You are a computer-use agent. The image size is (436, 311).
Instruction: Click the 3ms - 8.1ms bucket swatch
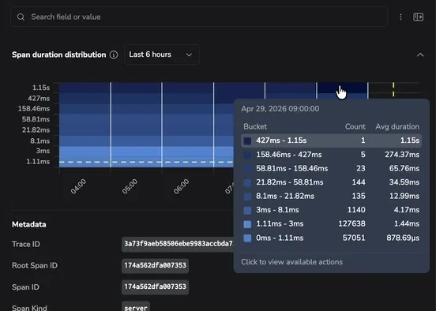[247, 210]
